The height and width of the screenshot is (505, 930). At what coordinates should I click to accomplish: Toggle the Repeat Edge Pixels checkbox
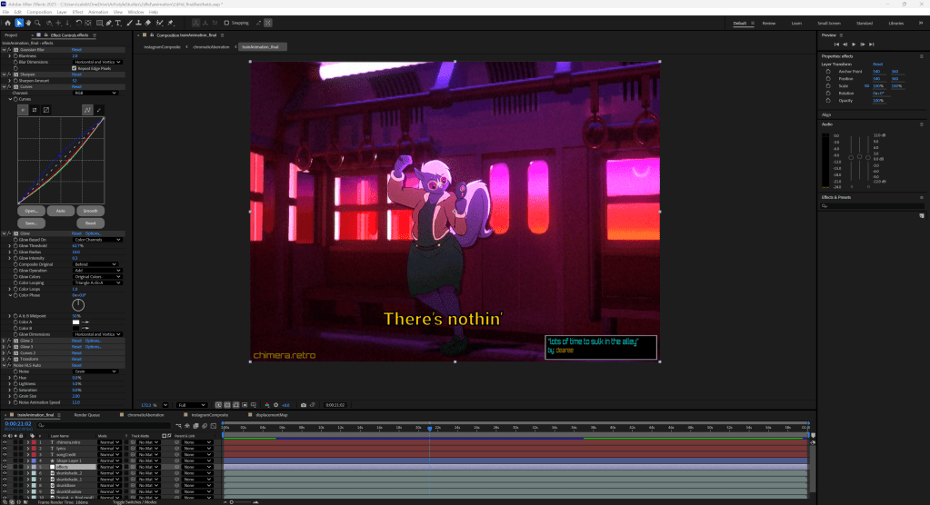coord(74,68)
